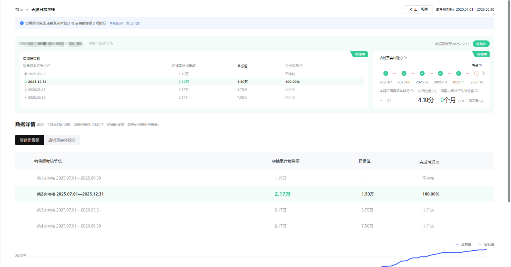
Task: Click the help icon beside 本月店铺真实体验分
Action: (x=412, y=91)
